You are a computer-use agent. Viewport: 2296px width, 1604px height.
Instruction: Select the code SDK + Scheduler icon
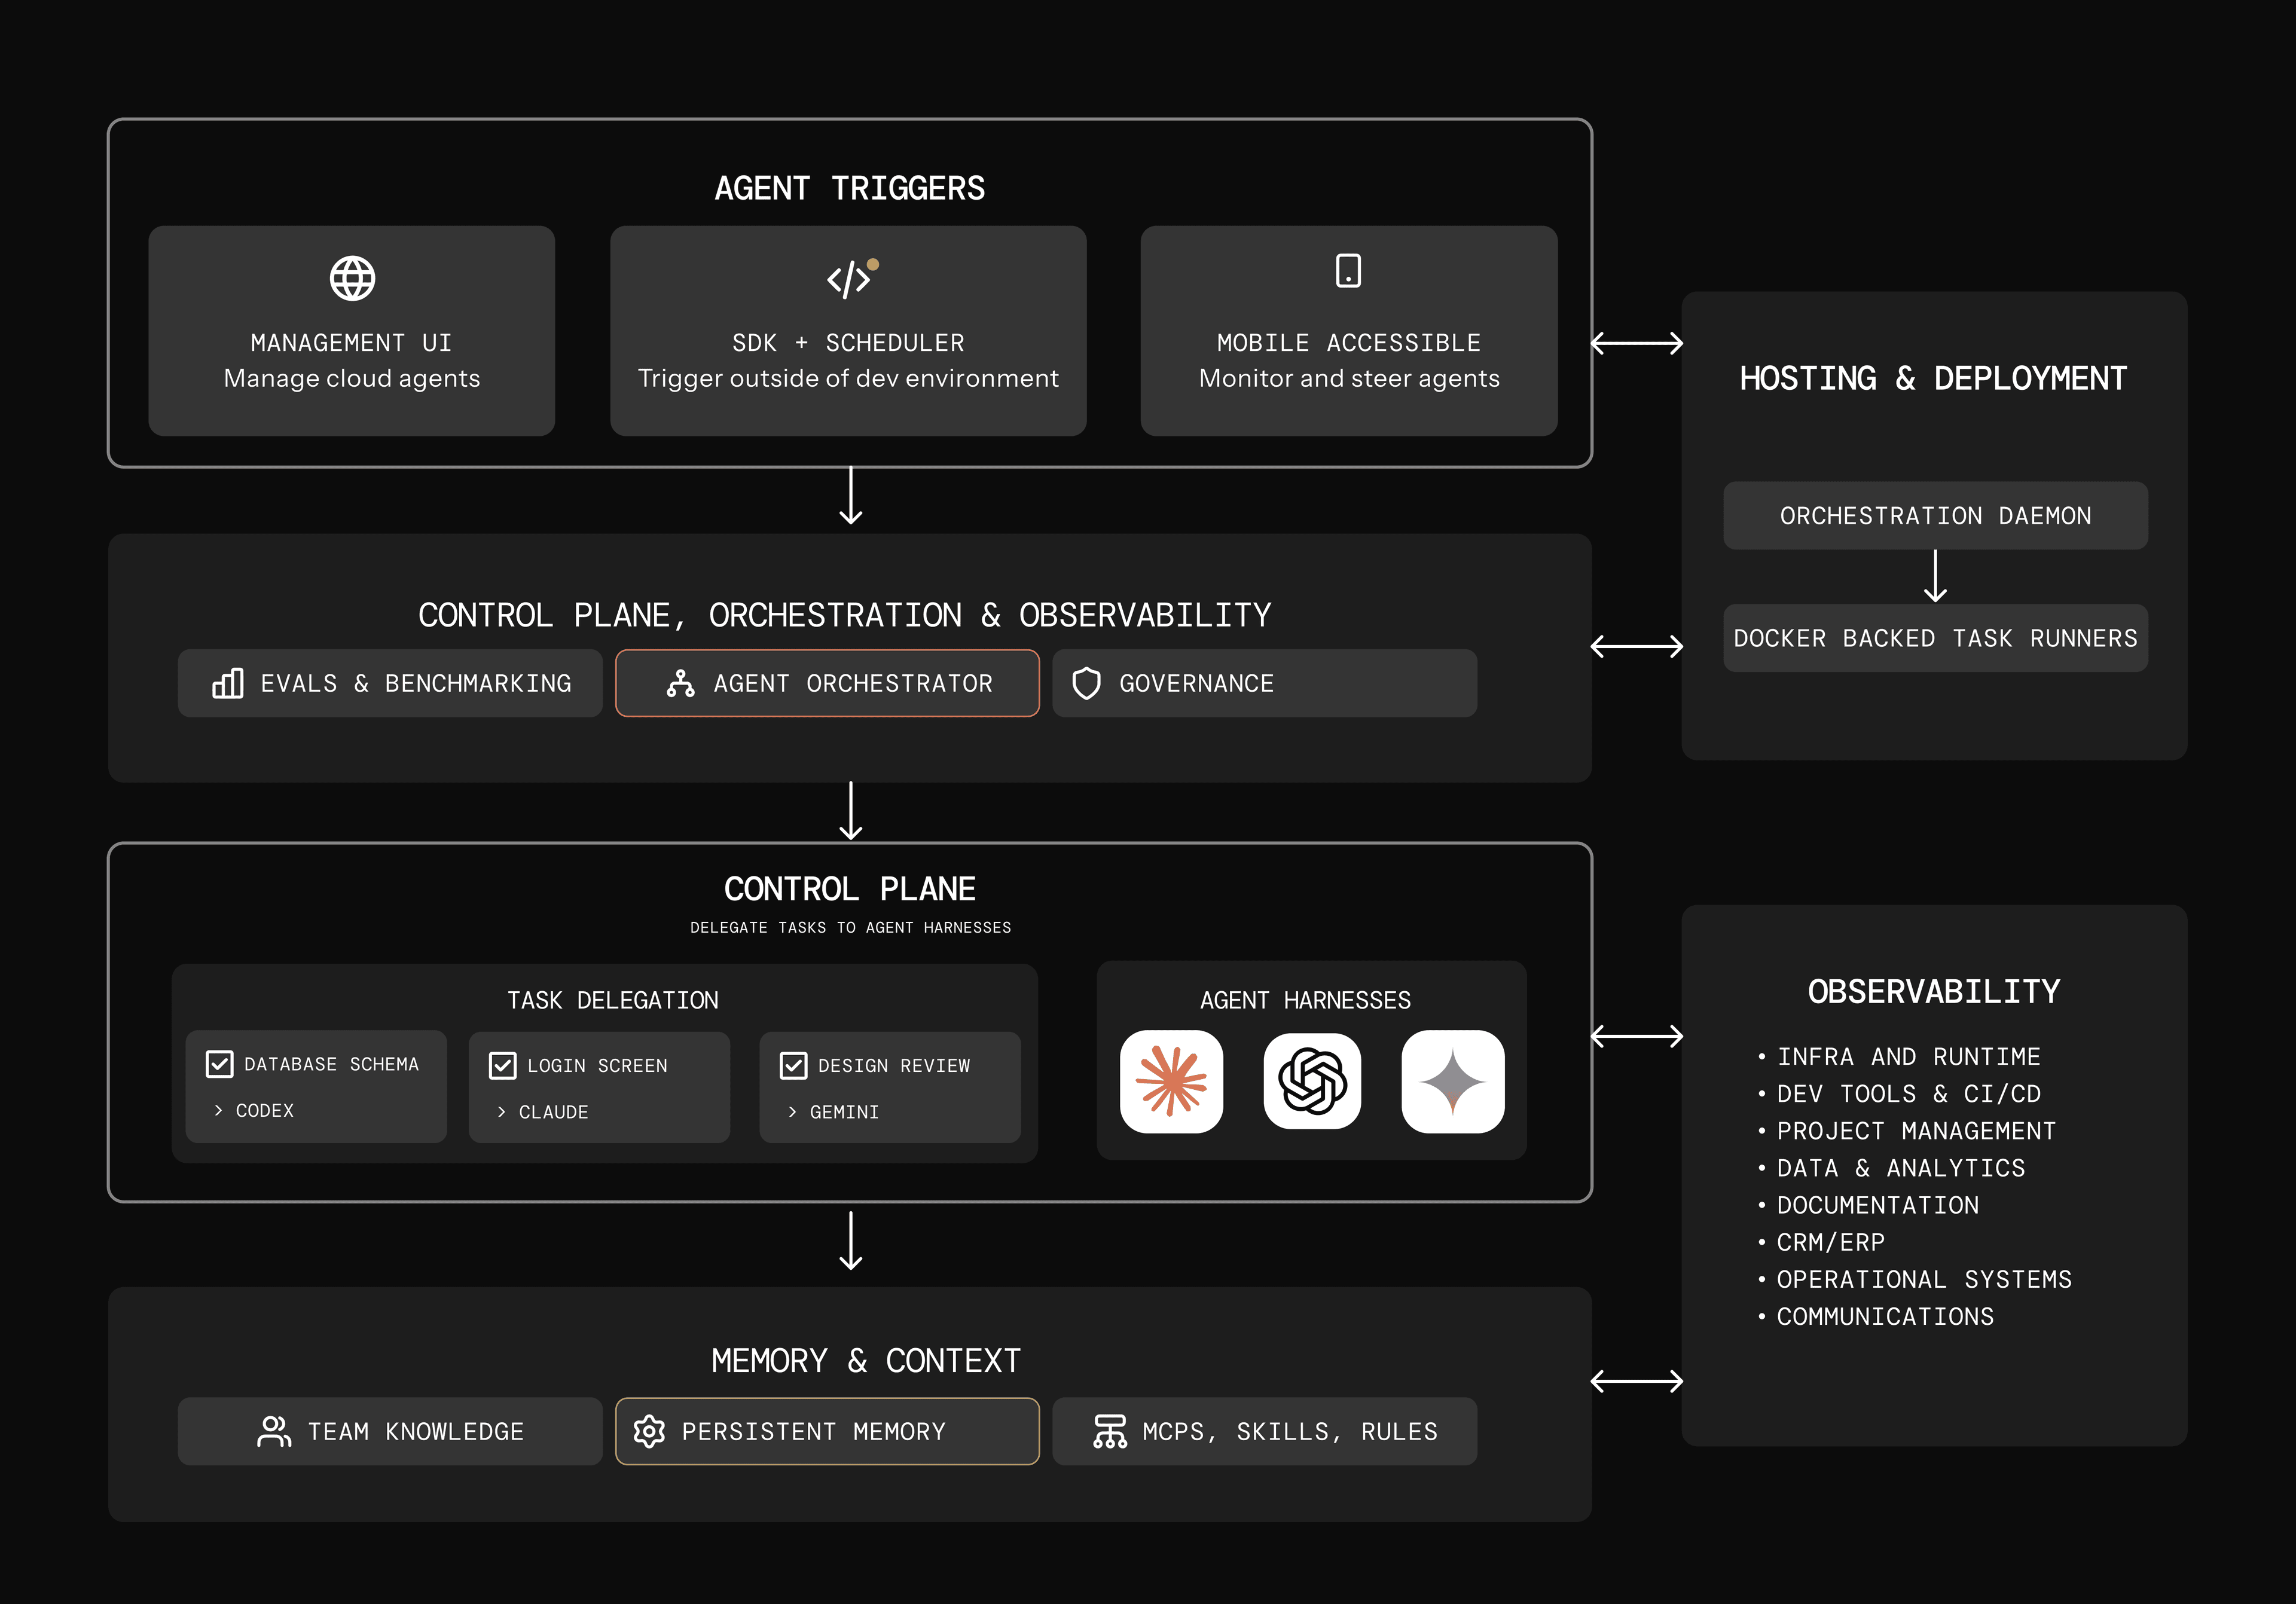[848, 279]
